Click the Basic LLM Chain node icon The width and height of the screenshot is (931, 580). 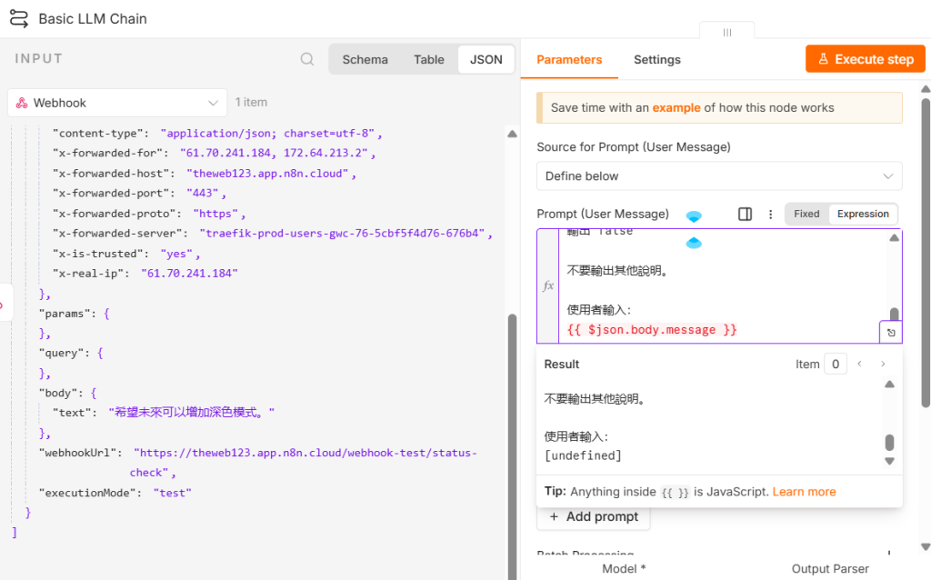click(18, 18)
